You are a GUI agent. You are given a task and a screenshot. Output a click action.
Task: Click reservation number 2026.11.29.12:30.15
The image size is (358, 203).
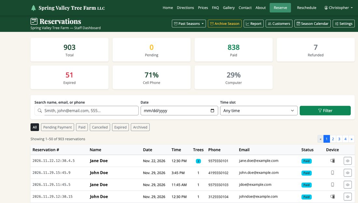click(x=52, y=197)
